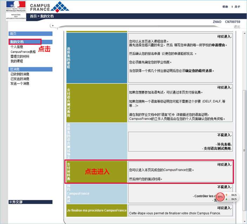Open 已收到的消息 in the sidebar
Screen dimensions: 247x224
pos(20,74)
